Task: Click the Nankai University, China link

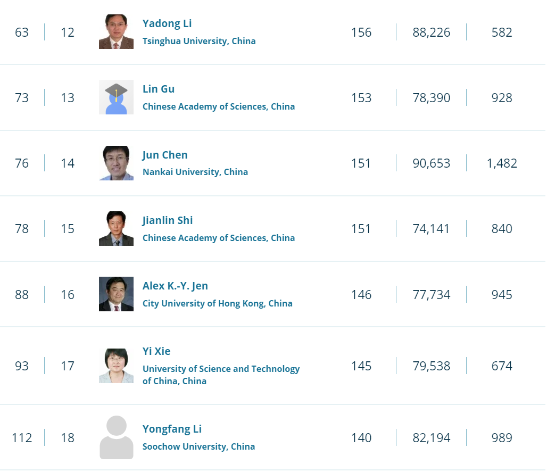Action: pyautogui.click(x=195, y=172)
